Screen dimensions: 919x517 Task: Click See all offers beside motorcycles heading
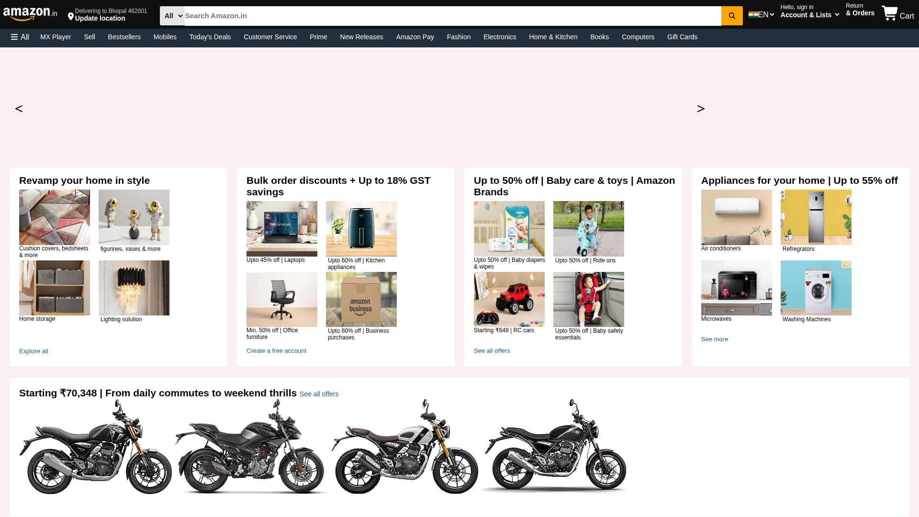click(x=319, y=394)
